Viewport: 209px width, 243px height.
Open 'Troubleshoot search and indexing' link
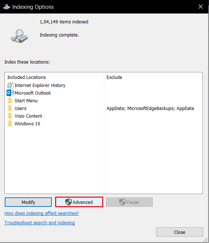point(39,223)
